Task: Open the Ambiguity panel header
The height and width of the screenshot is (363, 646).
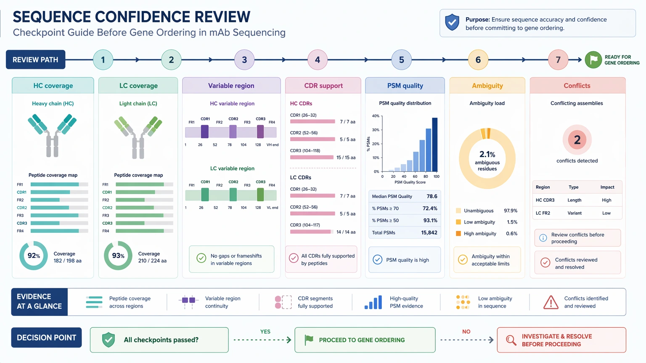Action: 487,85
